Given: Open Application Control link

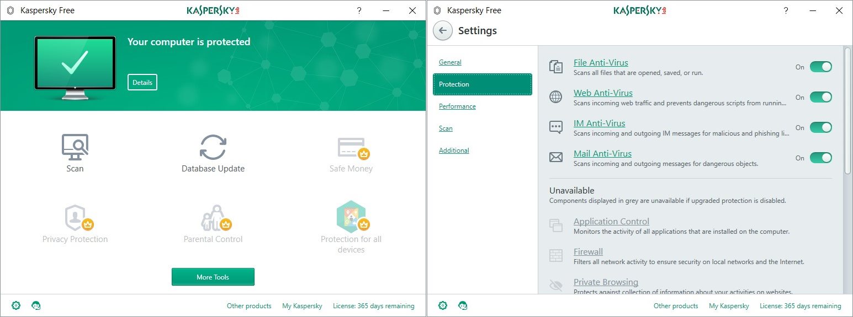Looking at the screenshot, I should pyautogui.click(x=611, y=221).
